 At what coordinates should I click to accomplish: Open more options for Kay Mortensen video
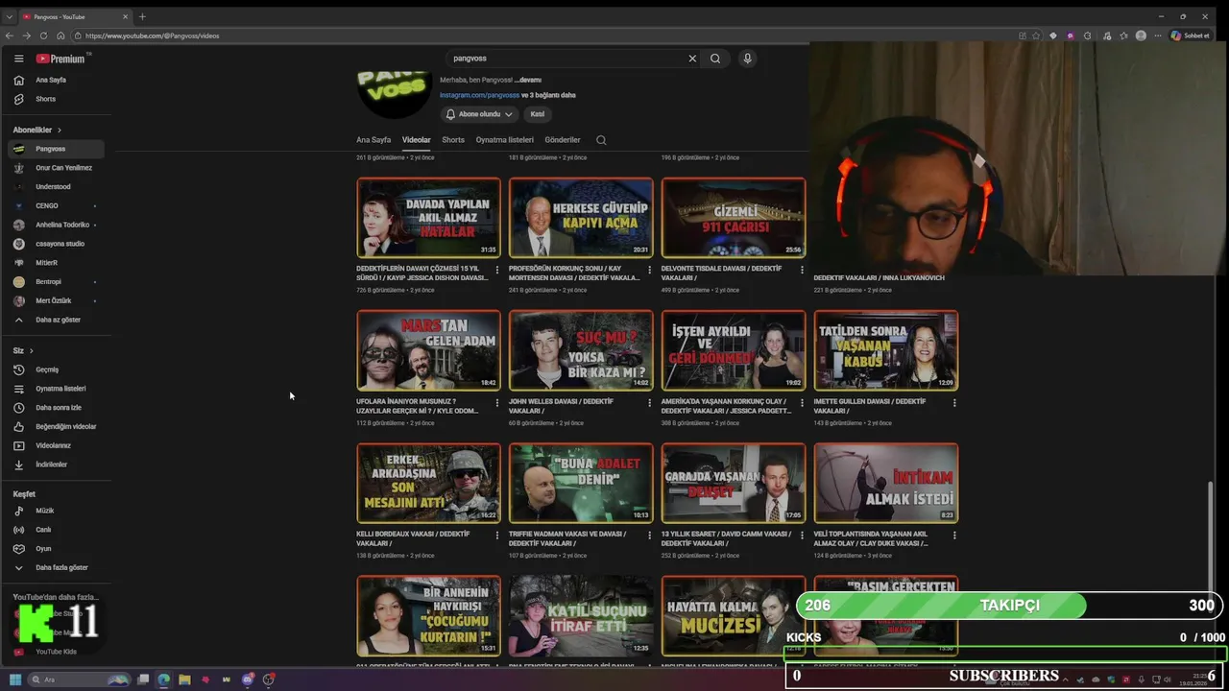pyautogui.click(x=650, y=271)
